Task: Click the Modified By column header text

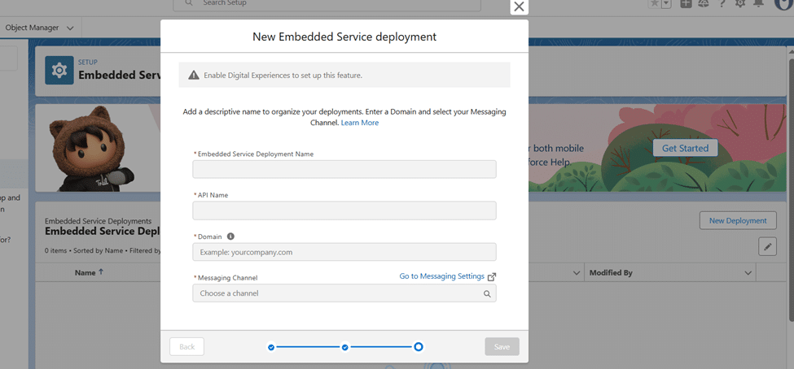Action: [x=612, y=273]
